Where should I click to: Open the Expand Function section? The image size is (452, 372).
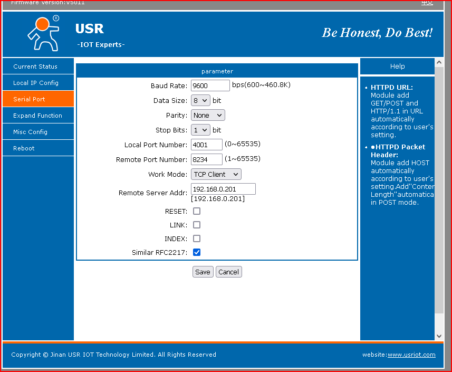pyautogui.click(x=39, y=116)
